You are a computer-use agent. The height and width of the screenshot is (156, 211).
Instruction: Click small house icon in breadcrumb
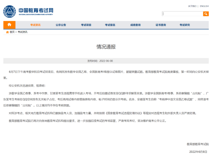tap(7, 32)
